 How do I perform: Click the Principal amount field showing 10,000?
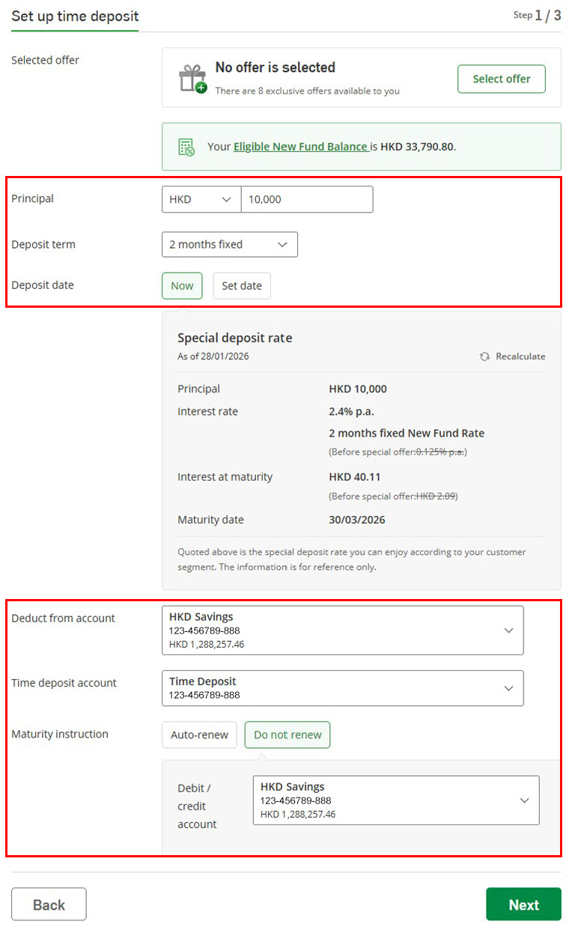306,200
